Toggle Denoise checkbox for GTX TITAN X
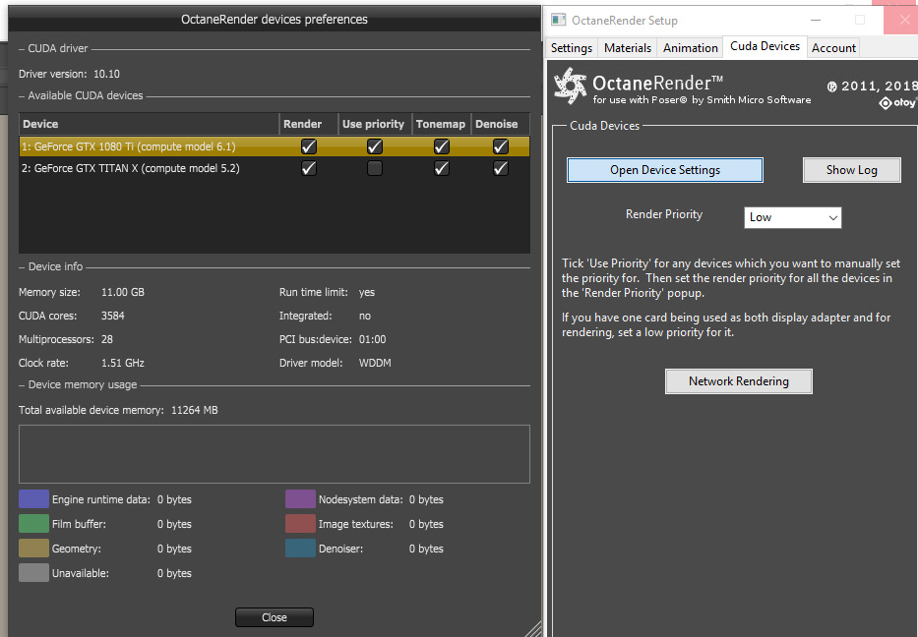 [501, 168]
